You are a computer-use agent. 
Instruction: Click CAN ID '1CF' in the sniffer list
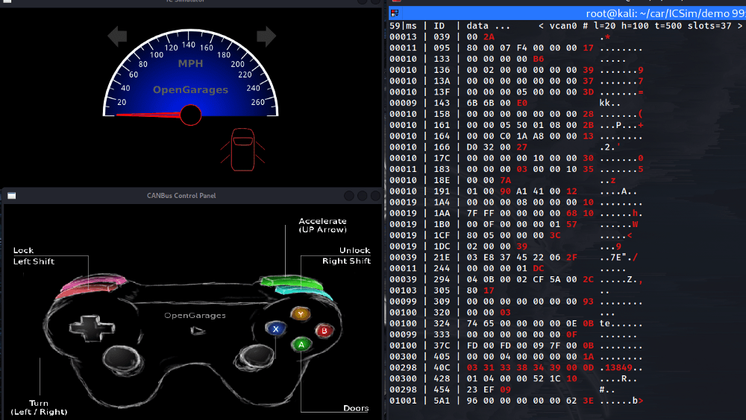(442, 235)
